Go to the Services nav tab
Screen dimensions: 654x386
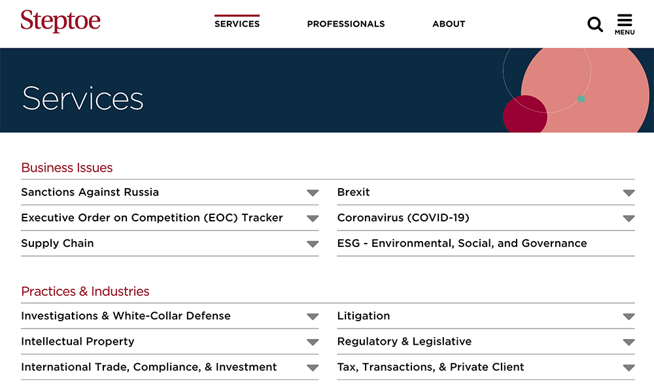[237, 24]
